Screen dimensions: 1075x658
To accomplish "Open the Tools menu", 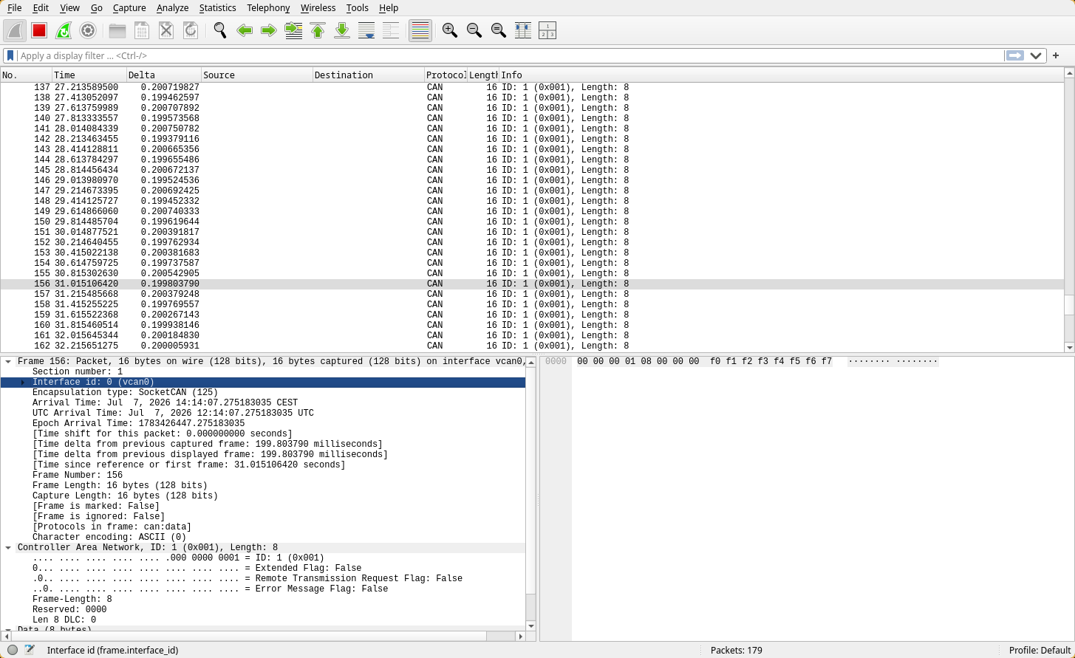I will [x=357, y=7].
